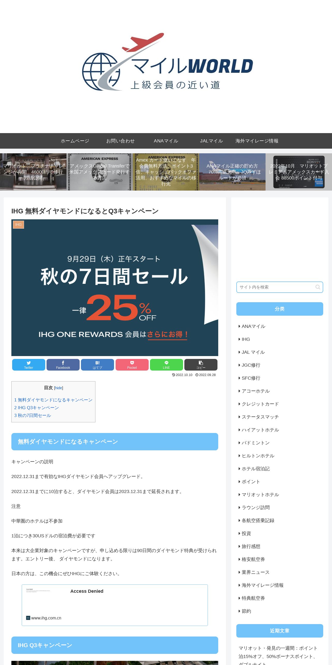Click the updated date 2022.10.10

[x=182, y=375]
